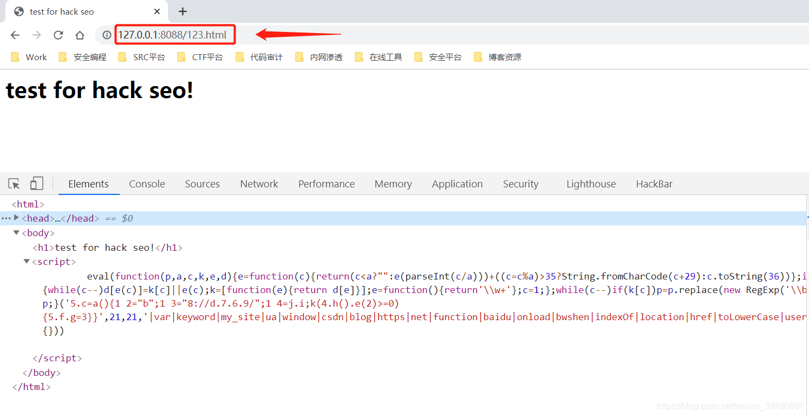Click the '{while(c--)d[e(c)]' code line
809x416 pixels.
pos(424,290)
